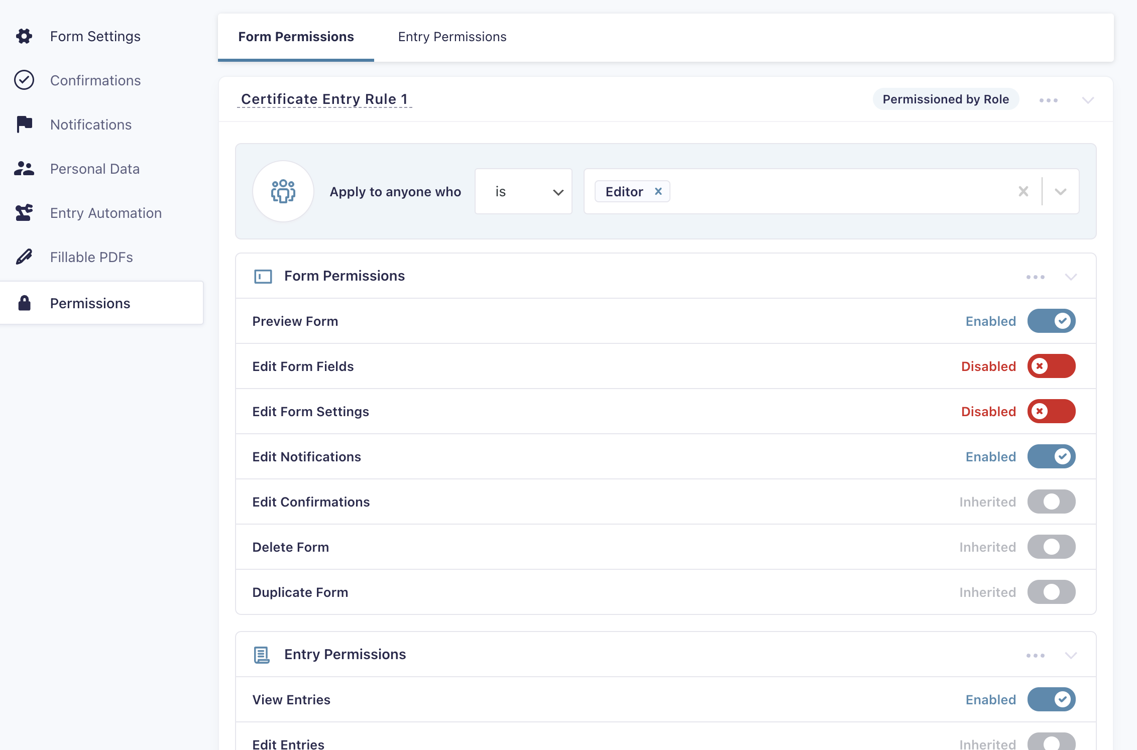This screenshot has height=750, width=1137.
Task: Click the Form Permissions section heading
Action: click(345, 276)
